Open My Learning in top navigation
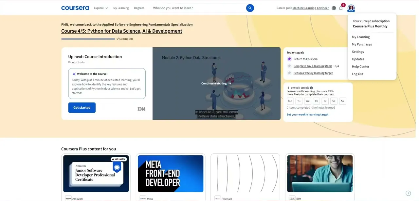The image size is (419, 201). pyautogui.click(x=121, y=8)
